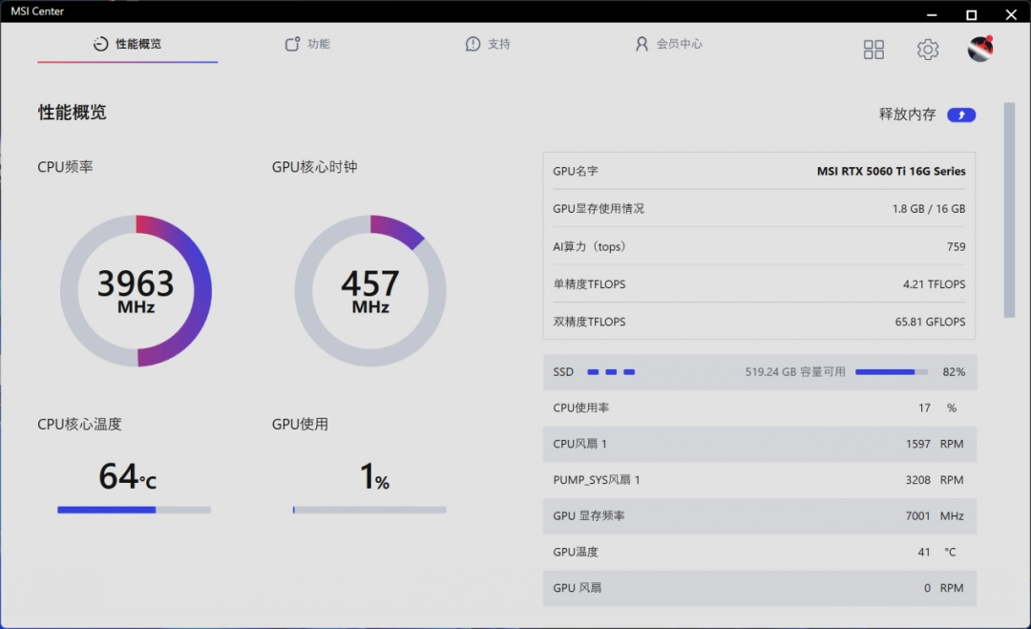Open the 支持 tab
This screenshot has height=629, width=1031.
pos(496,43)
